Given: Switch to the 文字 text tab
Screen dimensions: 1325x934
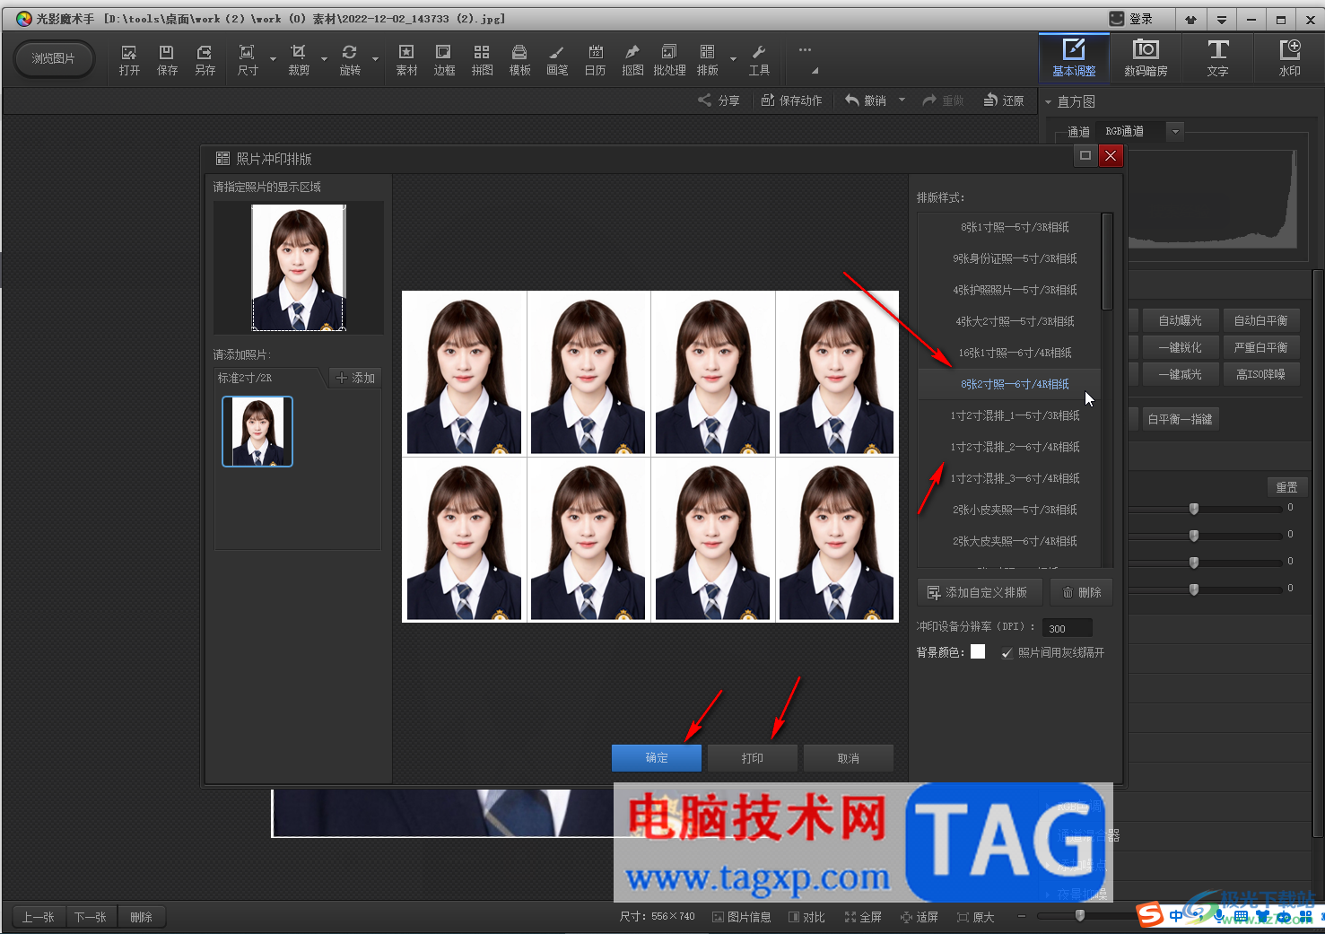Looking at the screenshot, I should pos(1217,57).
